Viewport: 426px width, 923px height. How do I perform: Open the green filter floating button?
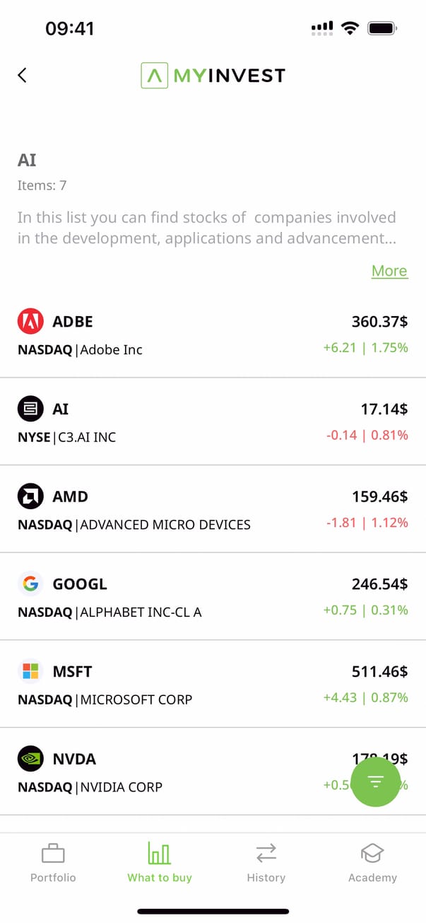376,781
